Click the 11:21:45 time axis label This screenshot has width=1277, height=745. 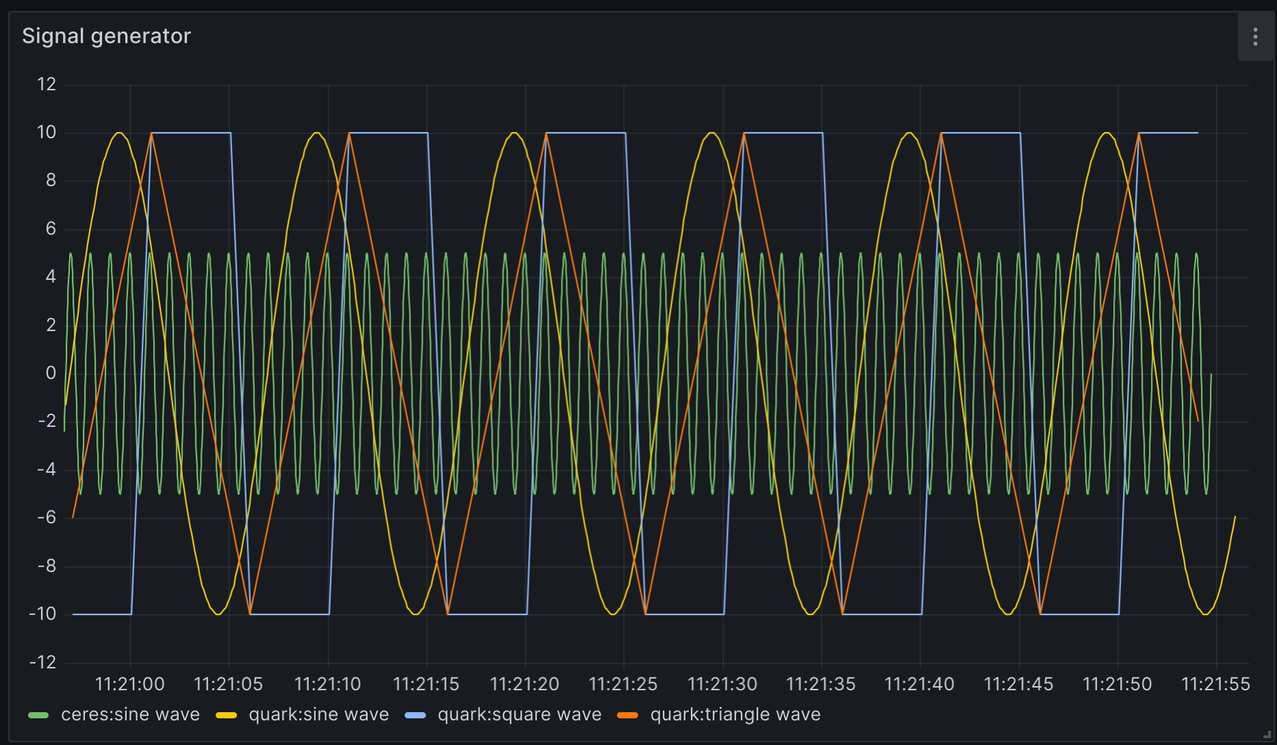click(x=1018, y=684)
